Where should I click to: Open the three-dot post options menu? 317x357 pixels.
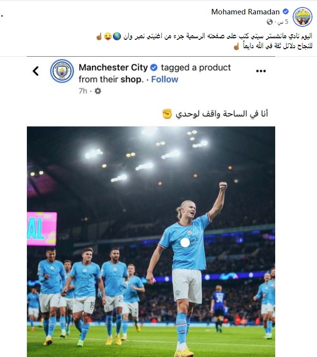tap(261, 71)
